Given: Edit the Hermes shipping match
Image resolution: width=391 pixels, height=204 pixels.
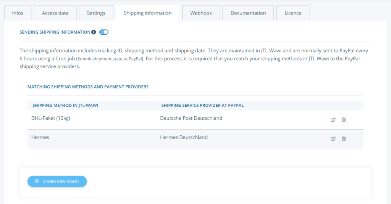Looking at the screenshot, I should pos(333,139).
